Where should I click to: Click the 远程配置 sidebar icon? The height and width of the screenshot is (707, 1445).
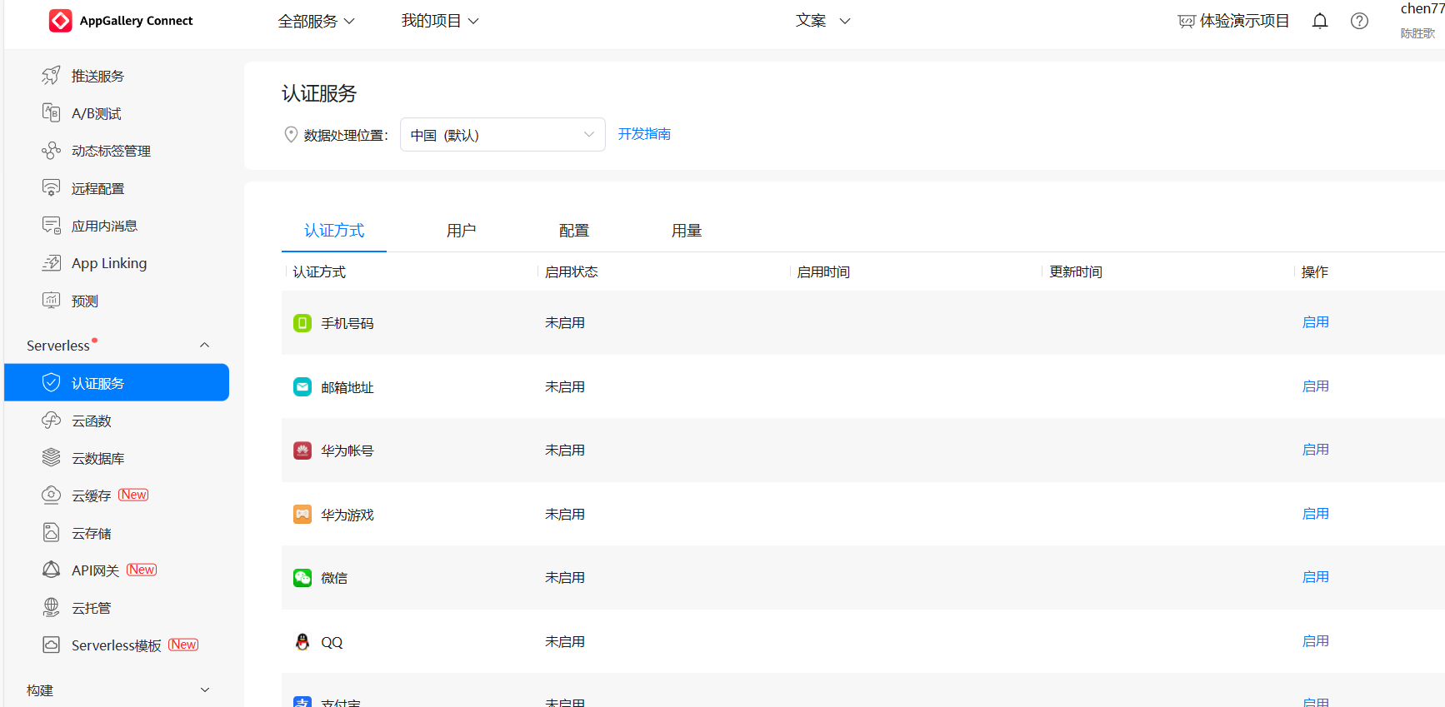point(51,188)
